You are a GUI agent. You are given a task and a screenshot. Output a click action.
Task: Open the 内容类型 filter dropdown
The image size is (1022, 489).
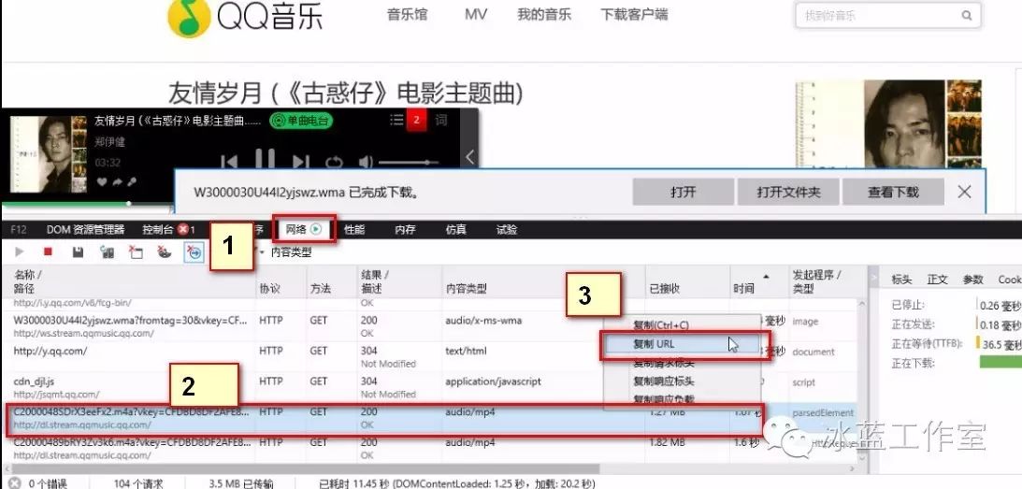pos(286,252)
